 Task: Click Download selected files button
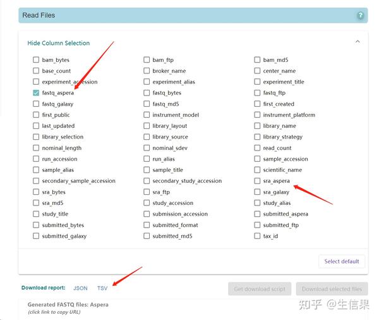pyautogui.click(x=332, y=289)
